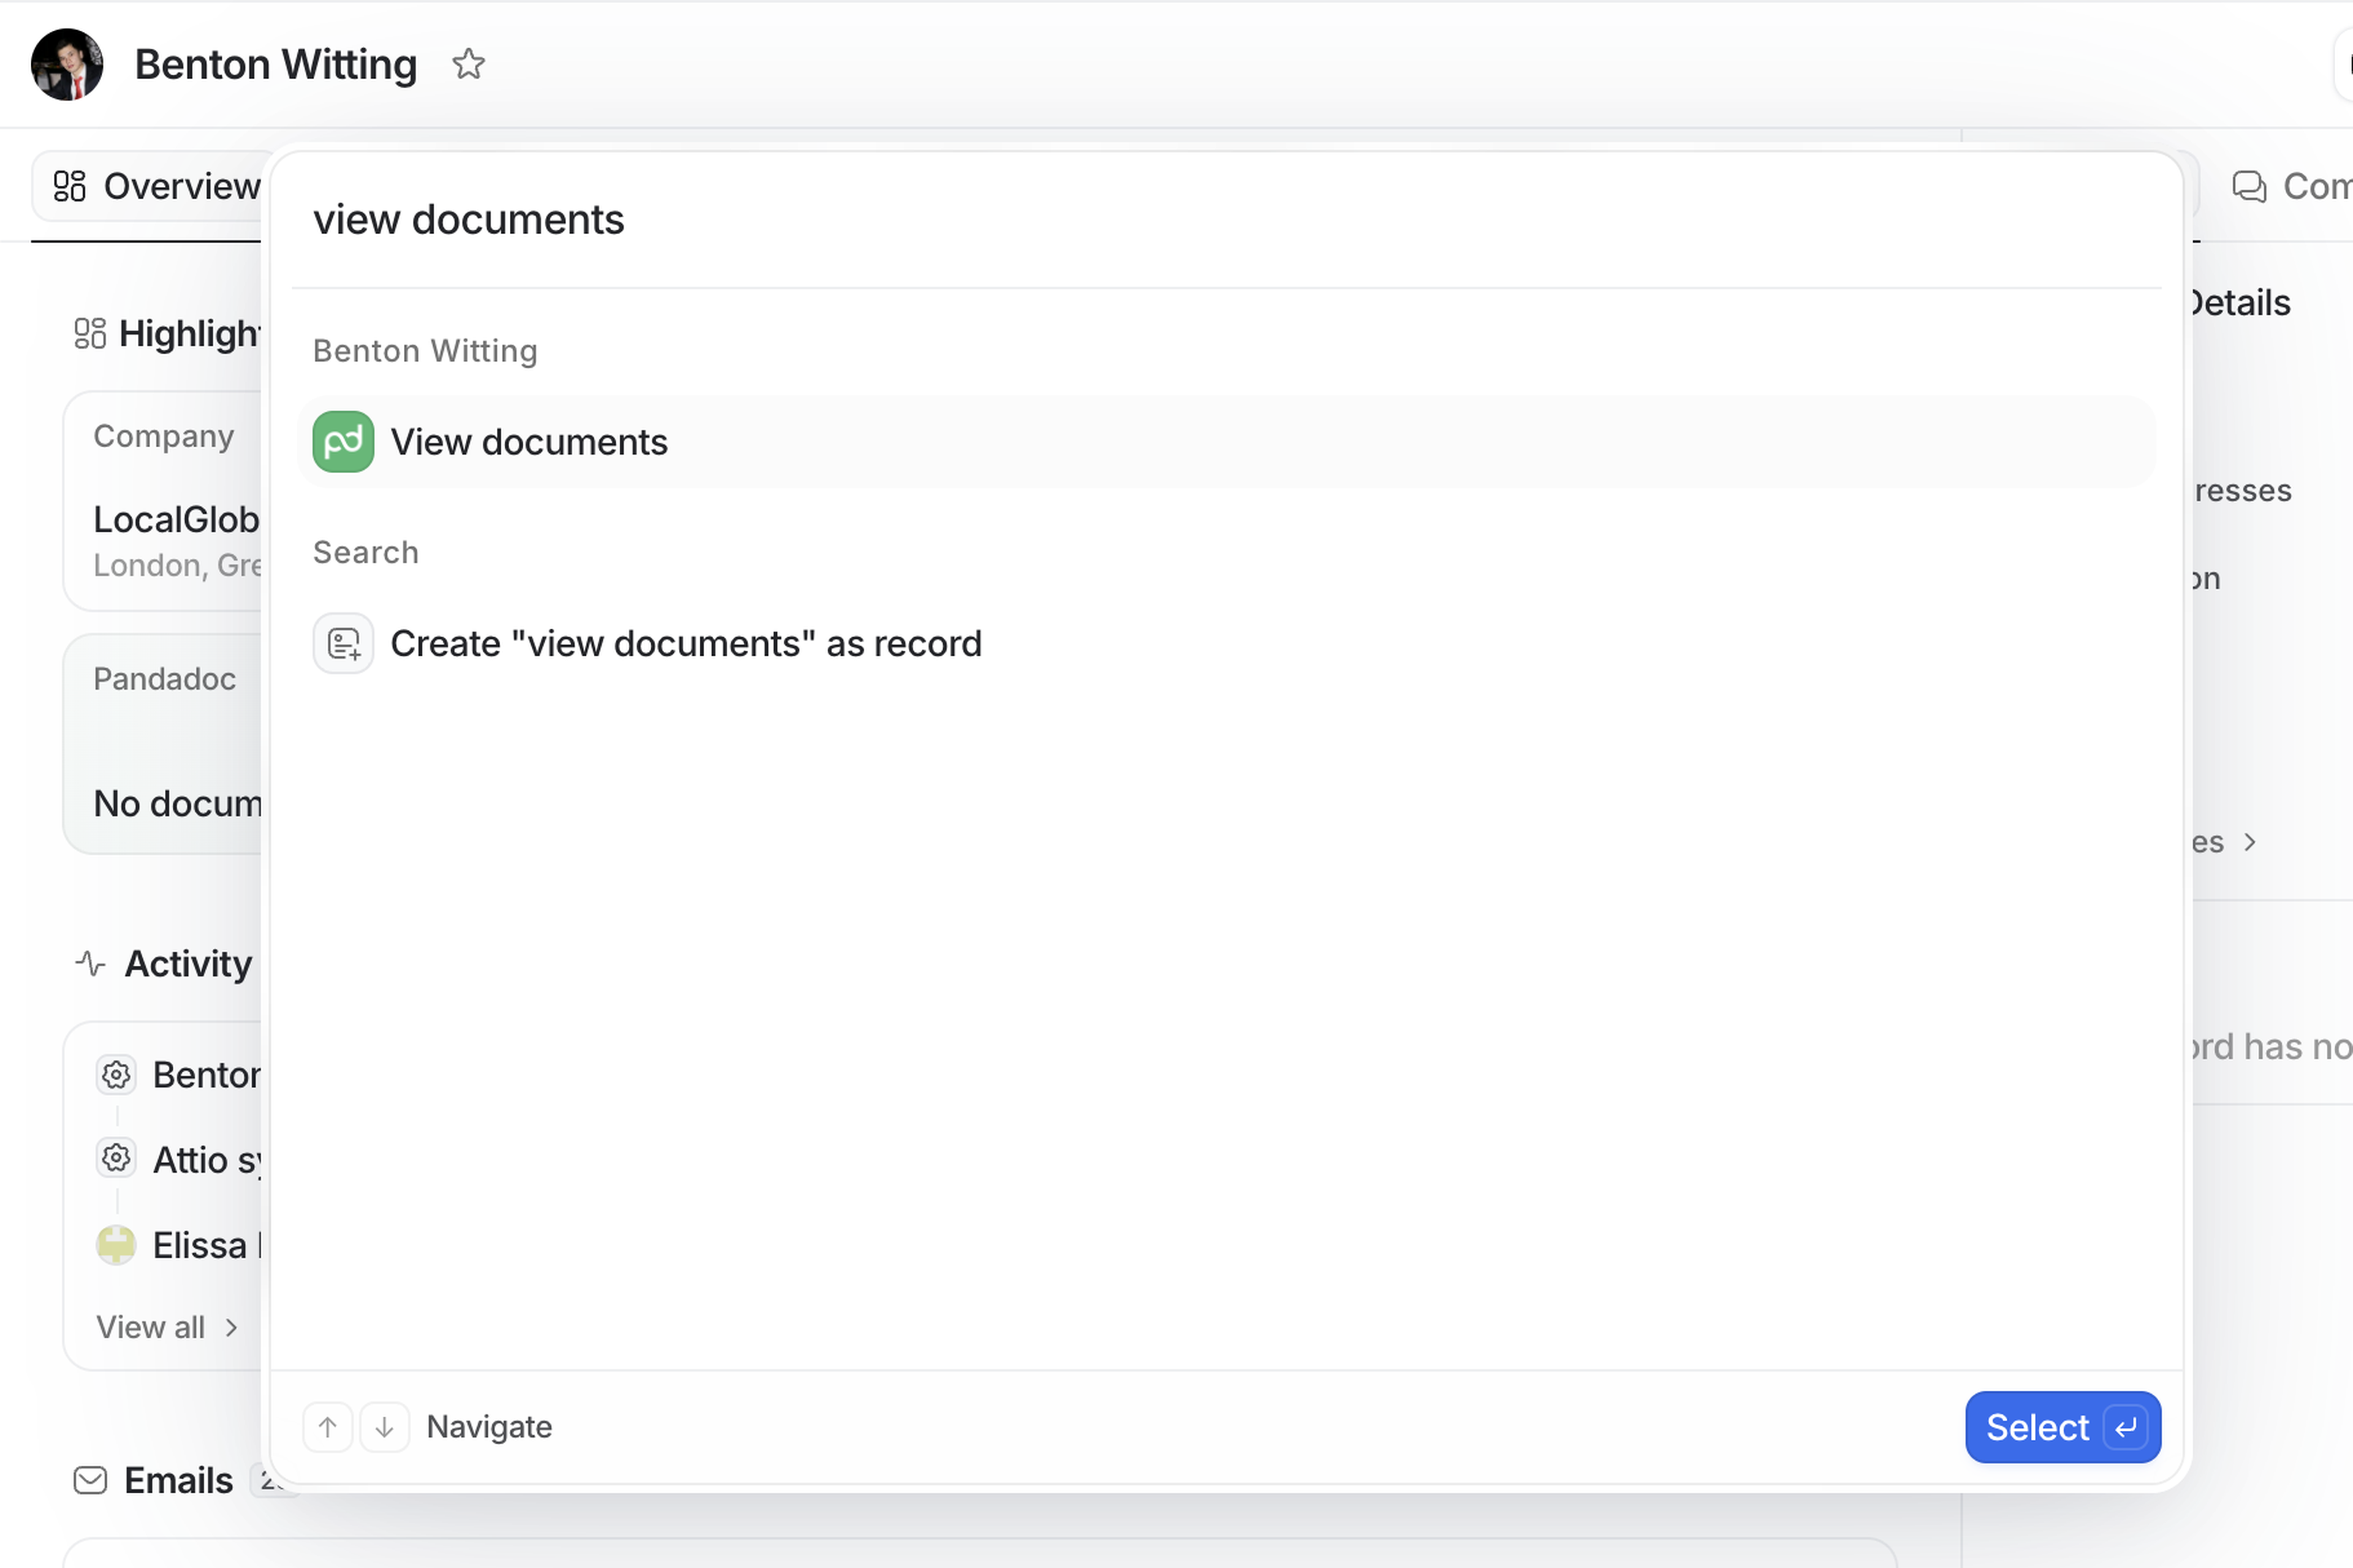Viewport: 2353px width, 1568px height.
Task: Click the chevron next to View all
Action: (x=232, y=1327)
